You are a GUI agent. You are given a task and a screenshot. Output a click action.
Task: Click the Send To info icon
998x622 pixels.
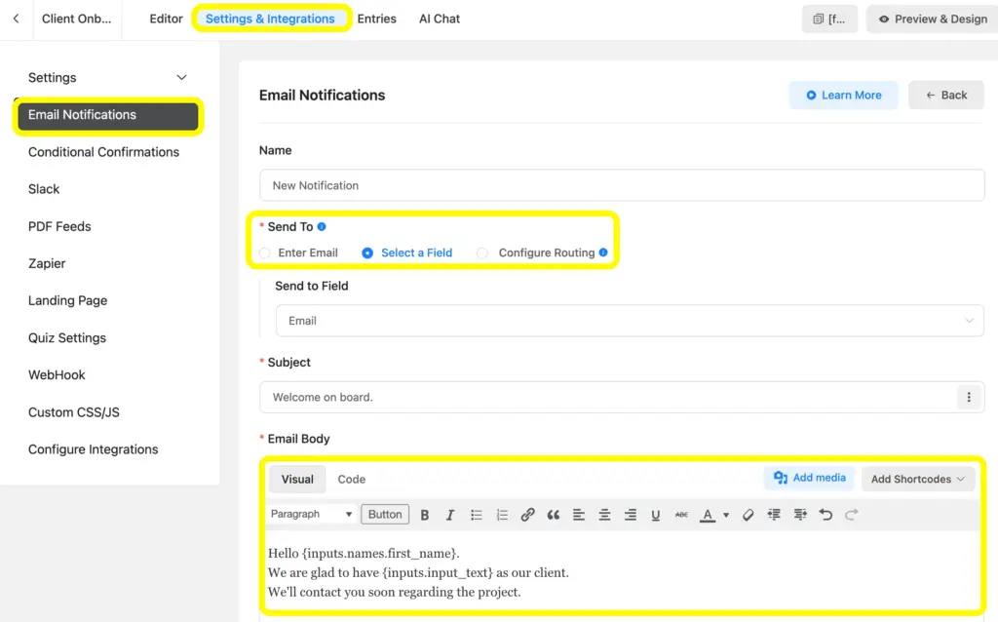pyautogui.click(x=322, y=226)
